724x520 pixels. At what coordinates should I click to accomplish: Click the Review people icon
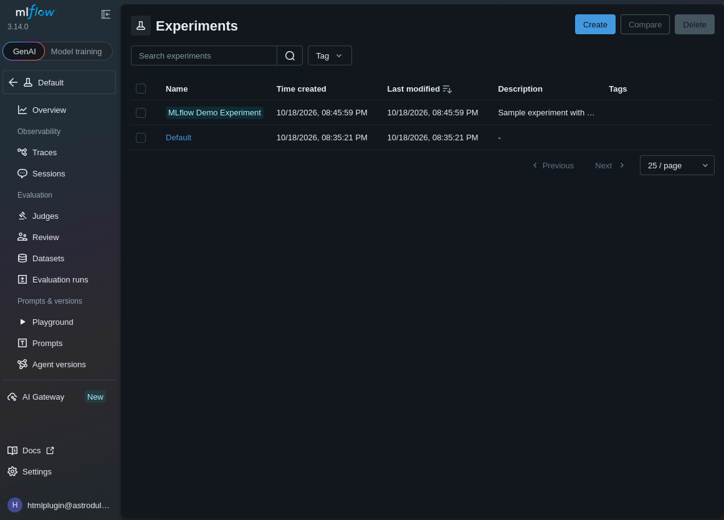tap(22, 237)
